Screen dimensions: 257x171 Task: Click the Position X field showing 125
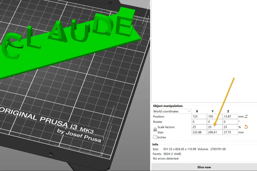(199, 116)
